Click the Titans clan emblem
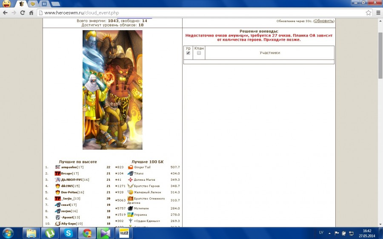This screenshot has height=239, width=383. pos(131,174)
